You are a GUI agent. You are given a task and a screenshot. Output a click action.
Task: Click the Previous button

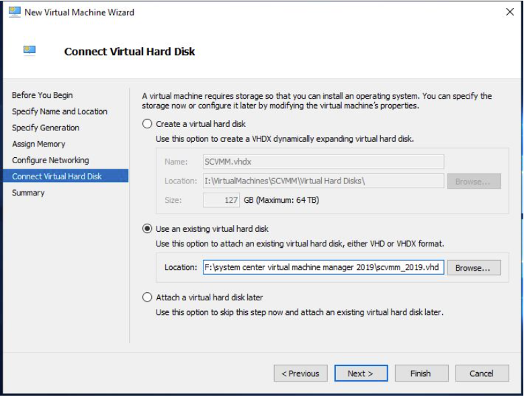point(300,373)
